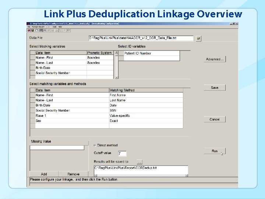Click the Phonetic System column header

point(100,53)
